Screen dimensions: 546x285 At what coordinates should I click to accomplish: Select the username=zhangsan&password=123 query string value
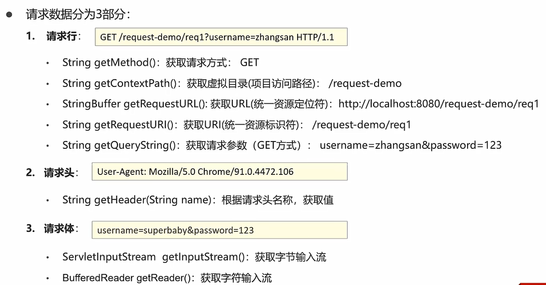pyautogui.click(x=410, y=145)
